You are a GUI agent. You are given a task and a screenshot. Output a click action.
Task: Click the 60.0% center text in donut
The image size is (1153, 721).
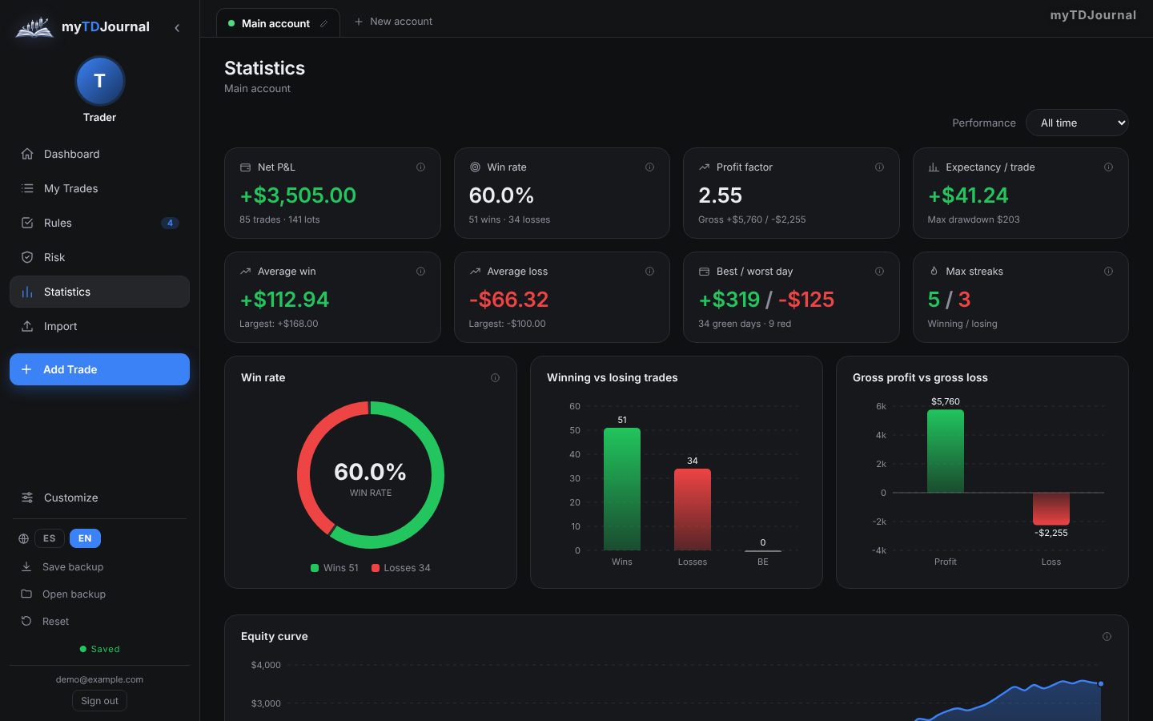(x=370, y=472)
